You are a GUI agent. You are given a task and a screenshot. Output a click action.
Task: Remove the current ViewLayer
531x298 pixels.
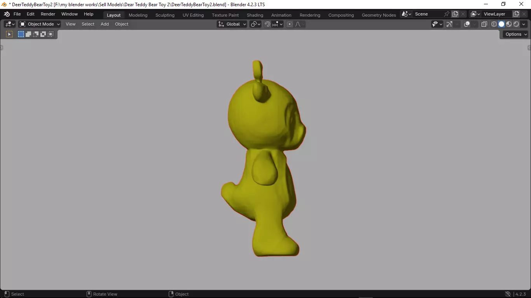pyautogui.click(x=524, y=14)
